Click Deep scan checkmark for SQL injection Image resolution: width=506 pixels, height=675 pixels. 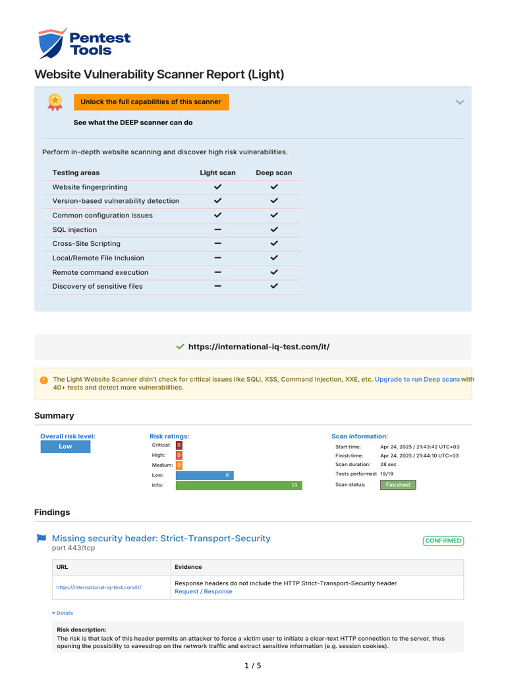pos(274,229)
